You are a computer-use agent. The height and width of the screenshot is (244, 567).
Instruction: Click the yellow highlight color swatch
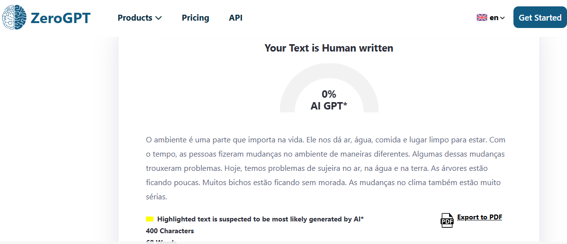149,219
